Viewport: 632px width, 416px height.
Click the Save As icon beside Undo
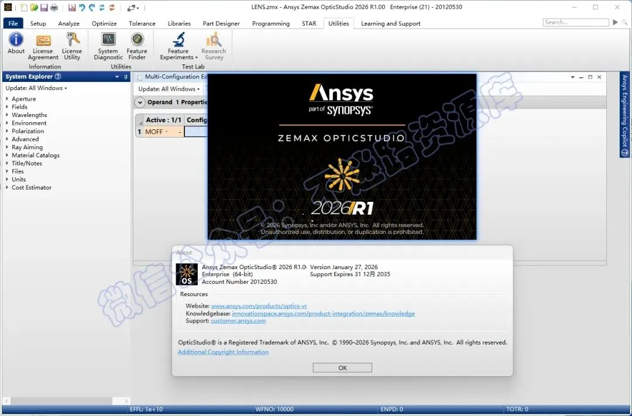click(x=72, y=7)
